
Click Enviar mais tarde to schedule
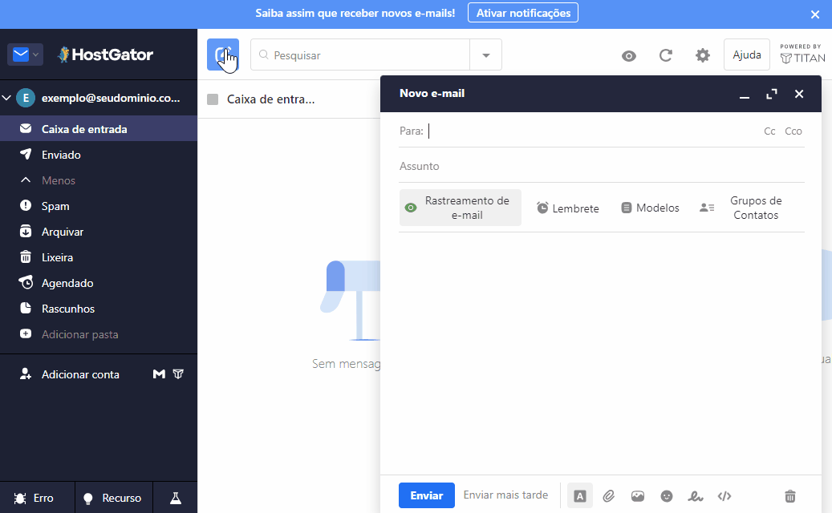[x=505, y=495]
